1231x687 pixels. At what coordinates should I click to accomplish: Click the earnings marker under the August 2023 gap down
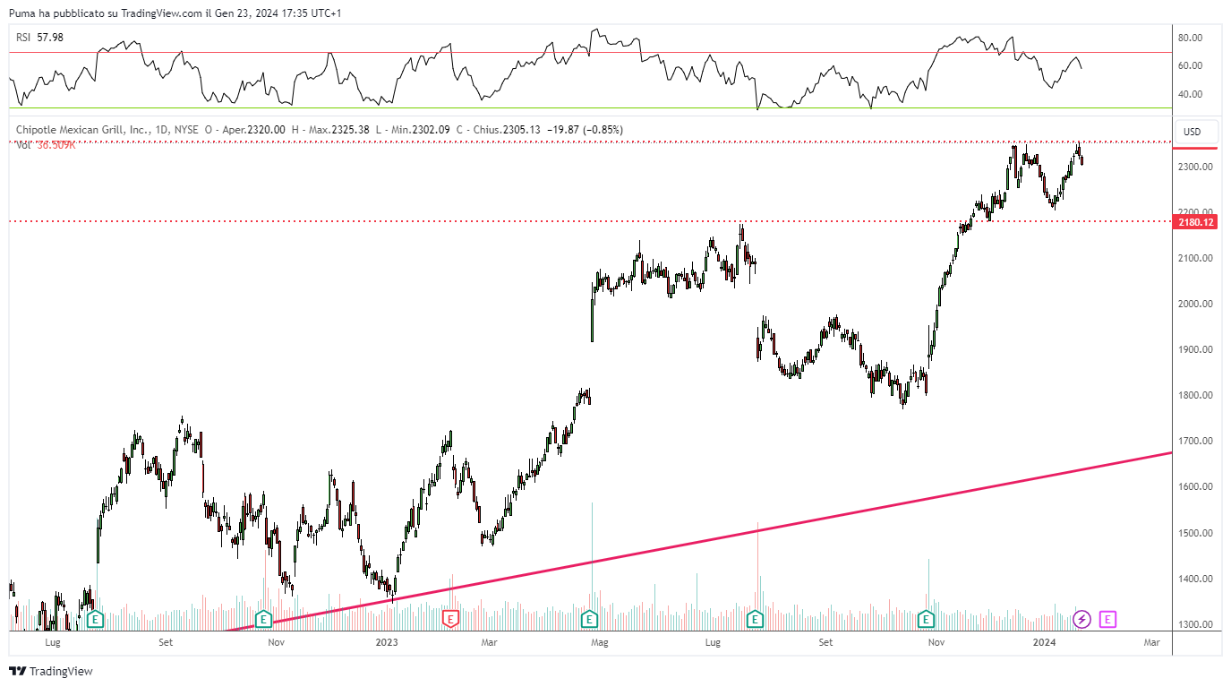(755, 618)
